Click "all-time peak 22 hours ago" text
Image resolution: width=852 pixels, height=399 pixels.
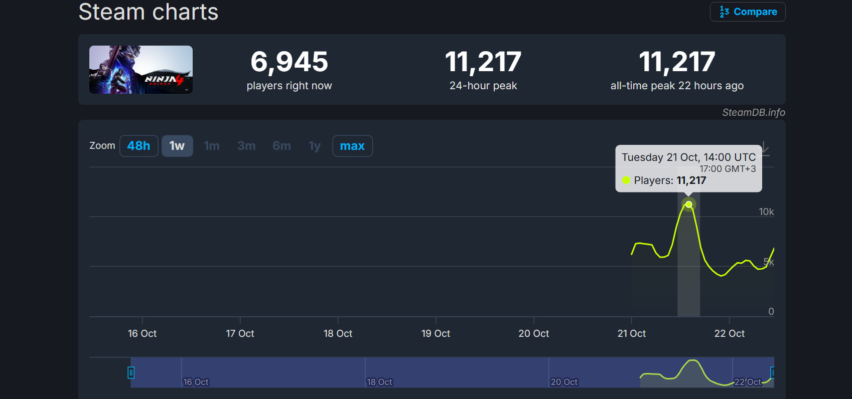pos(677,86)
